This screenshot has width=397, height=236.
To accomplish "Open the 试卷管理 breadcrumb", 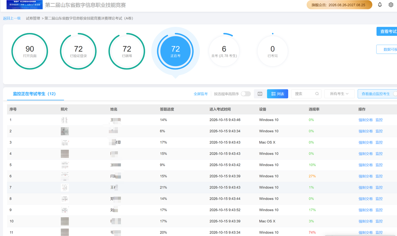I will 33,18.
